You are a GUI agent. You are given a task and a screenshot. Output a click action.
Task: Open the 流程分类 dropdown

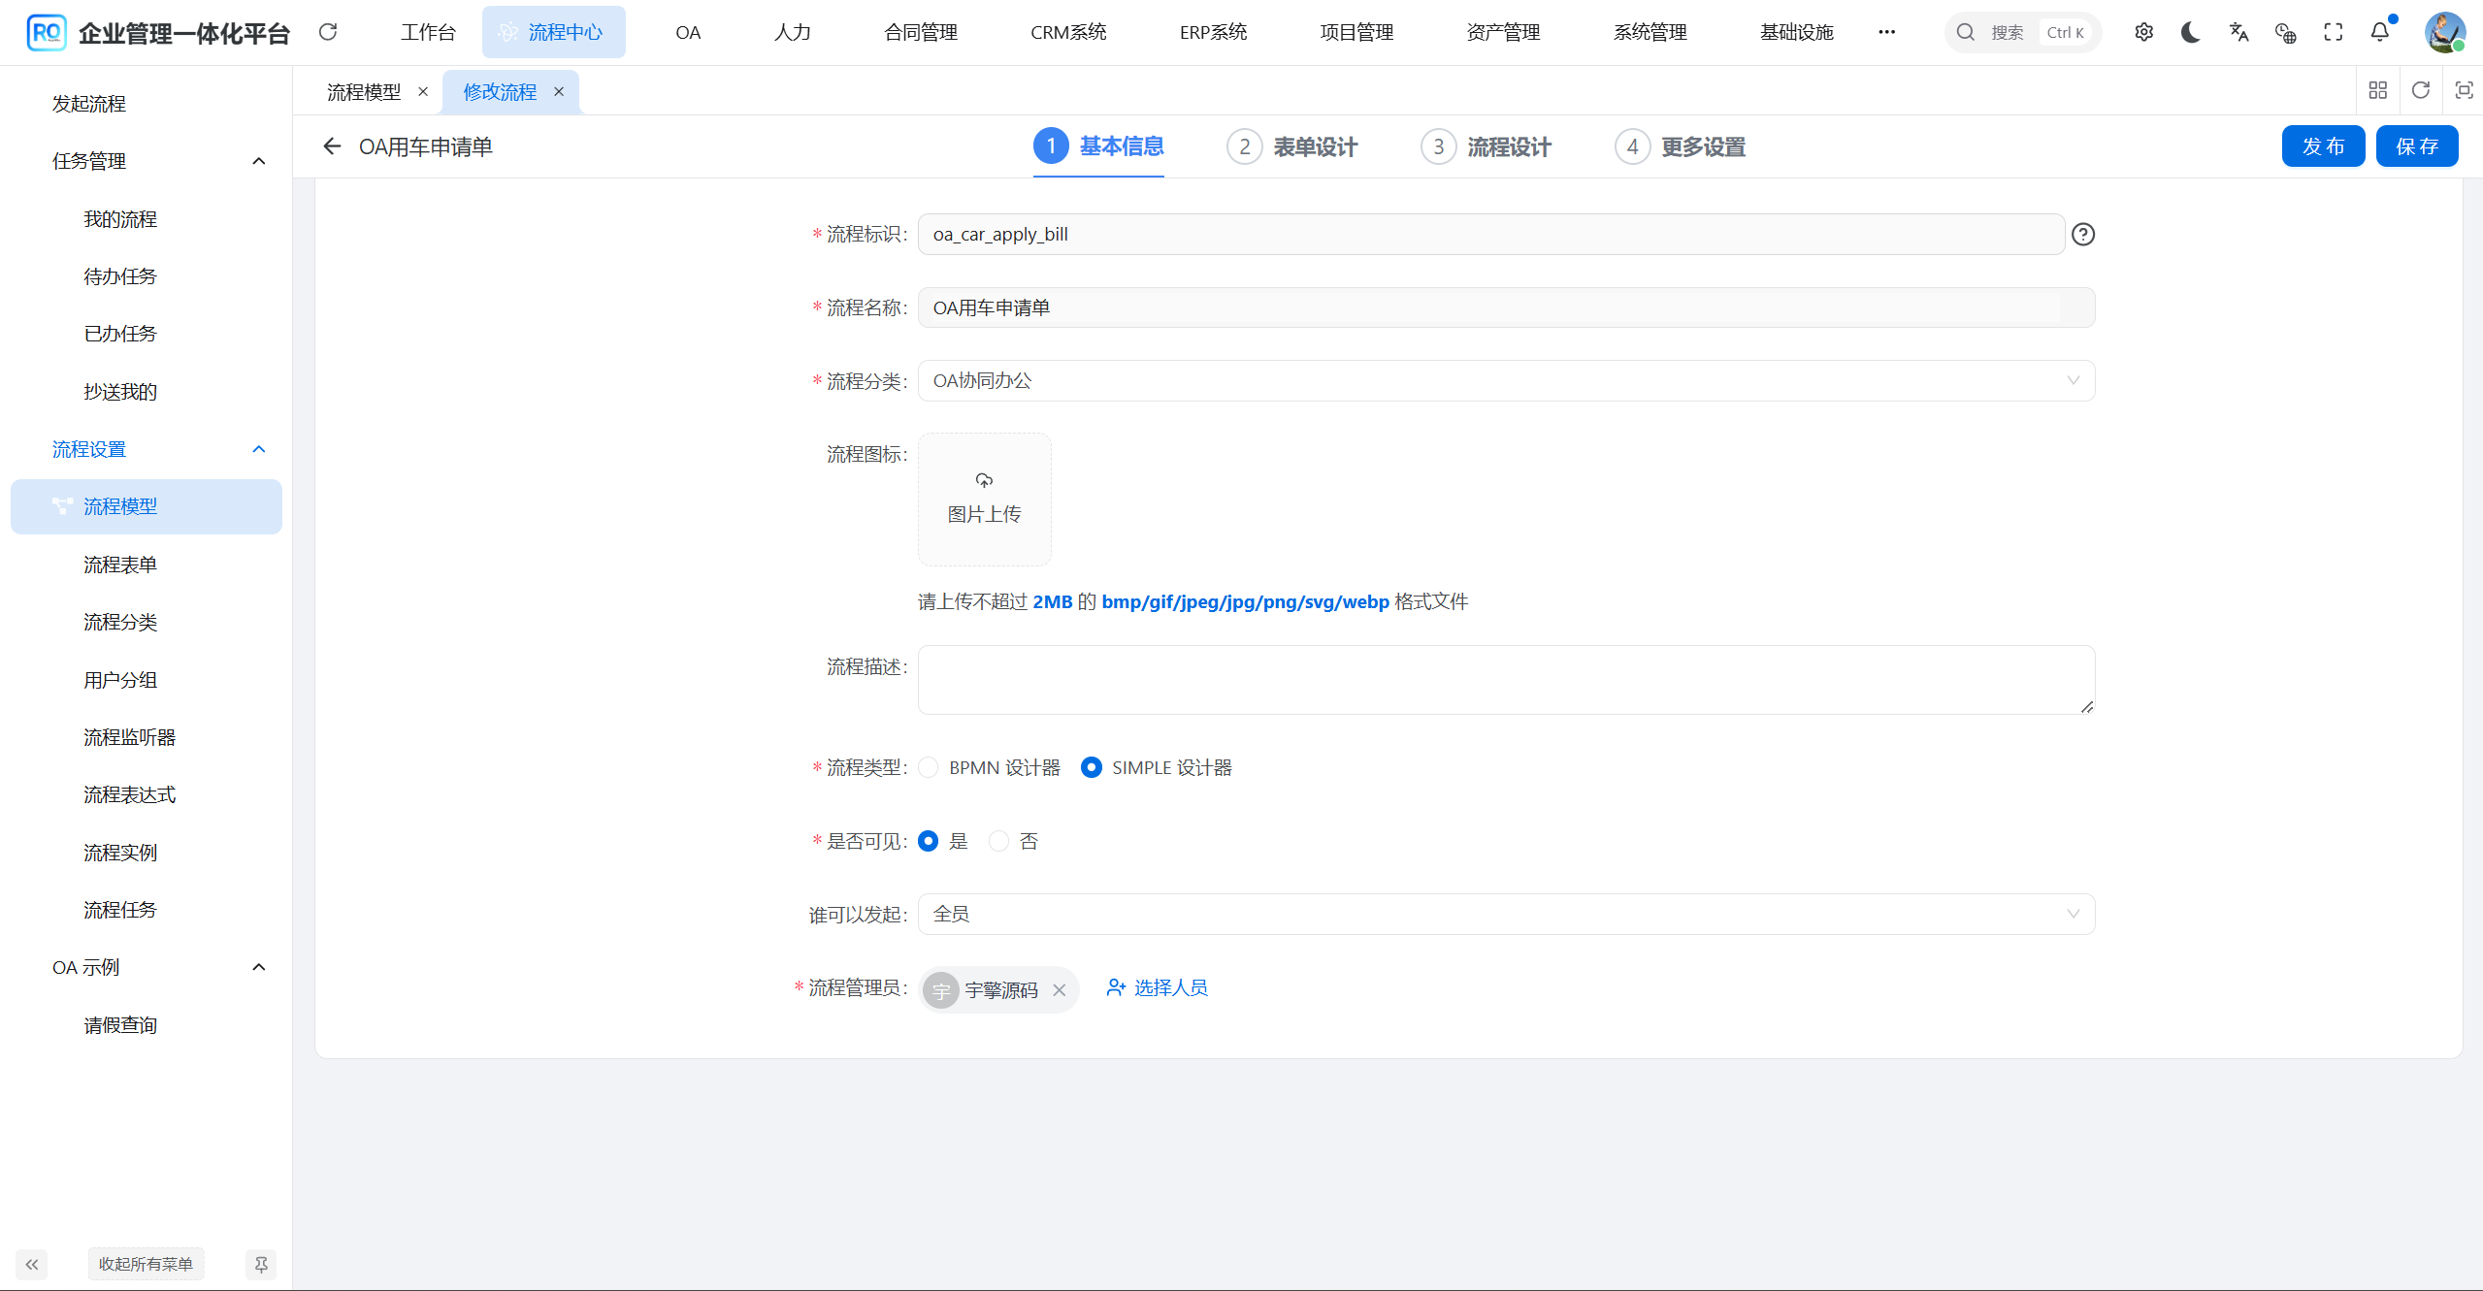[2074, 380]
